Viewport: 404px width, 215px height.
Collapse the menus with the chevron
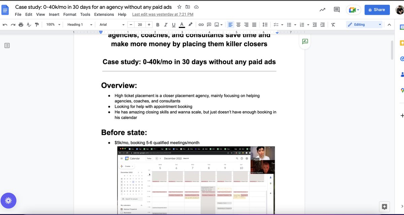coord(389,25)
